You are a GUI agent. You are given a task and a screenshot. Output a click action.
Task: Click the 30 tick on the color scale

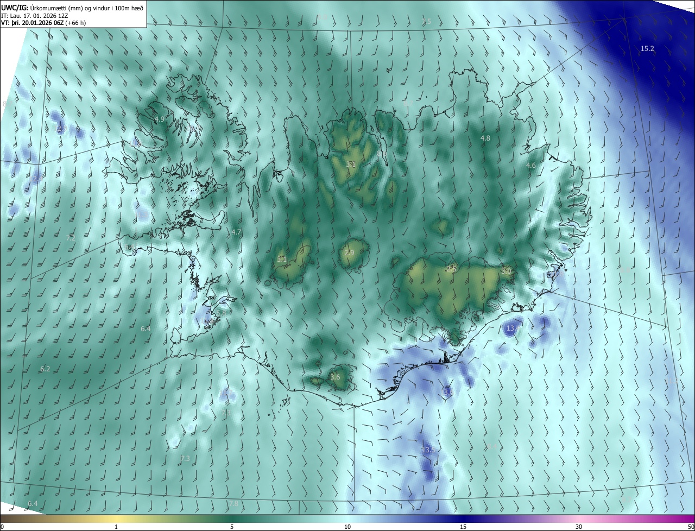579,527
